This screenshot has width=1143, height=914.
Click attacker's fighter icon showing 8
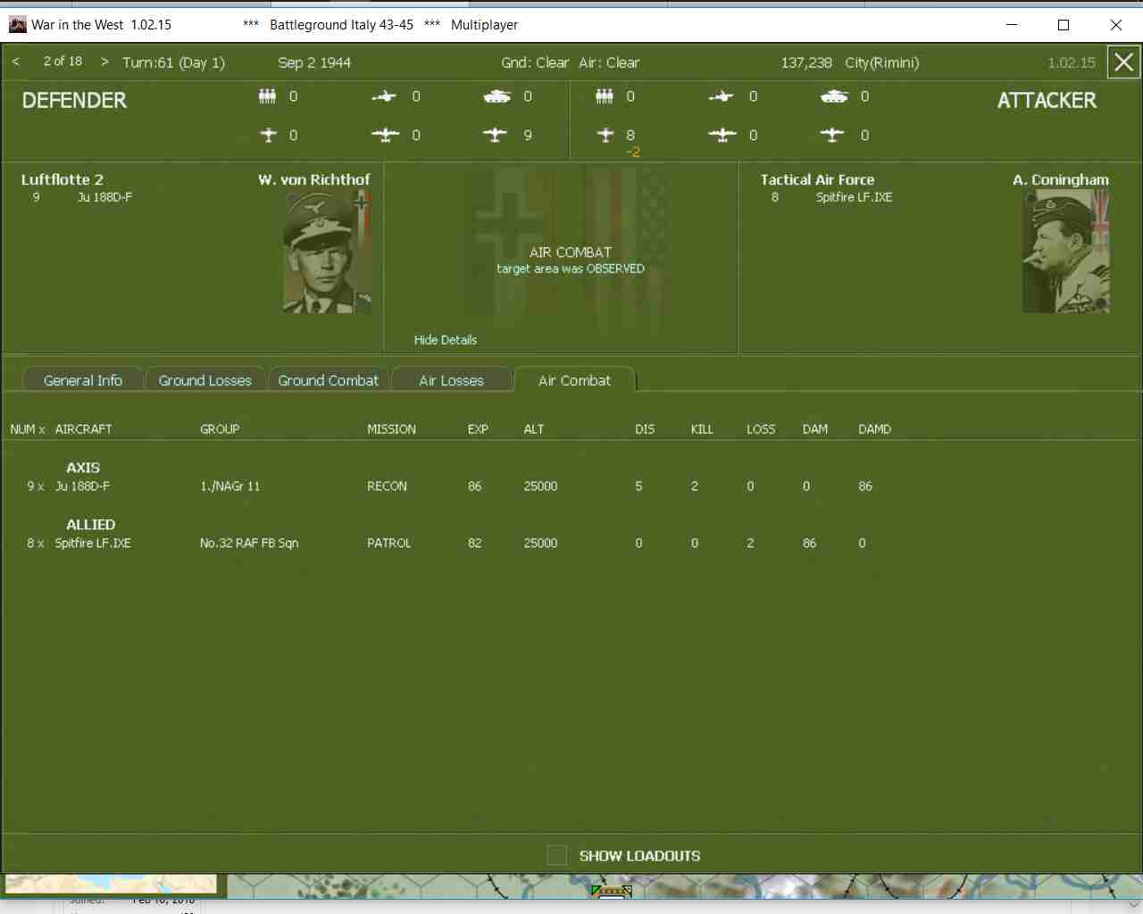605,135
